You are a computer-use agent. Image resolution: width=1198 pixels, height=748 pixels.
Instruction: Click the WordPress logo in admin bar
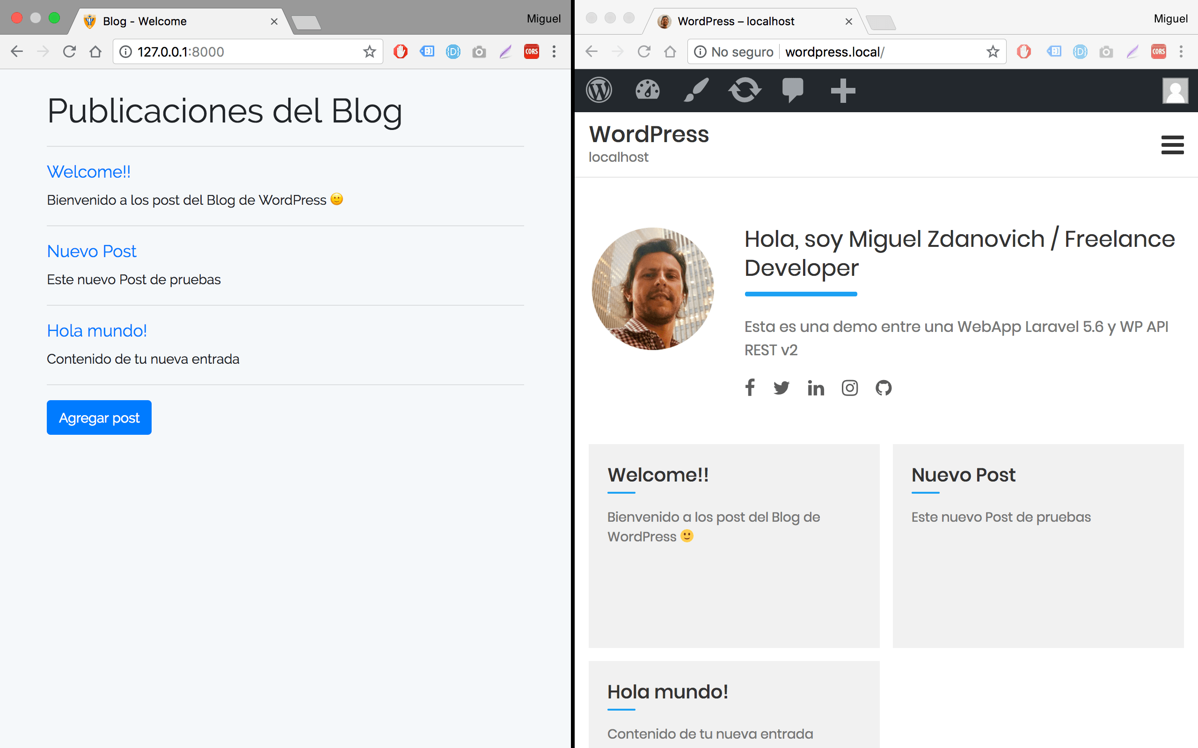pyautogui.click(x=599, y=91)
